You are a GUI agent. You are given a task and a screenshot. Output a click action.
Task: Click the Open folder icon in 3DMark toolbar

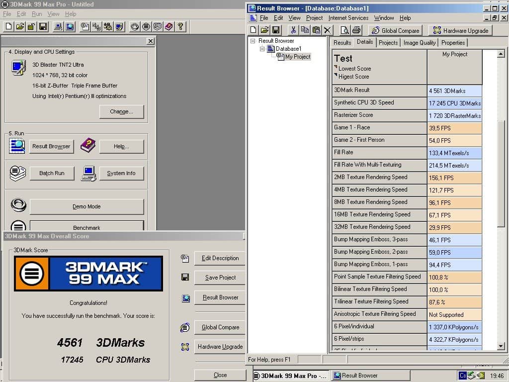(x=20, y=26)
